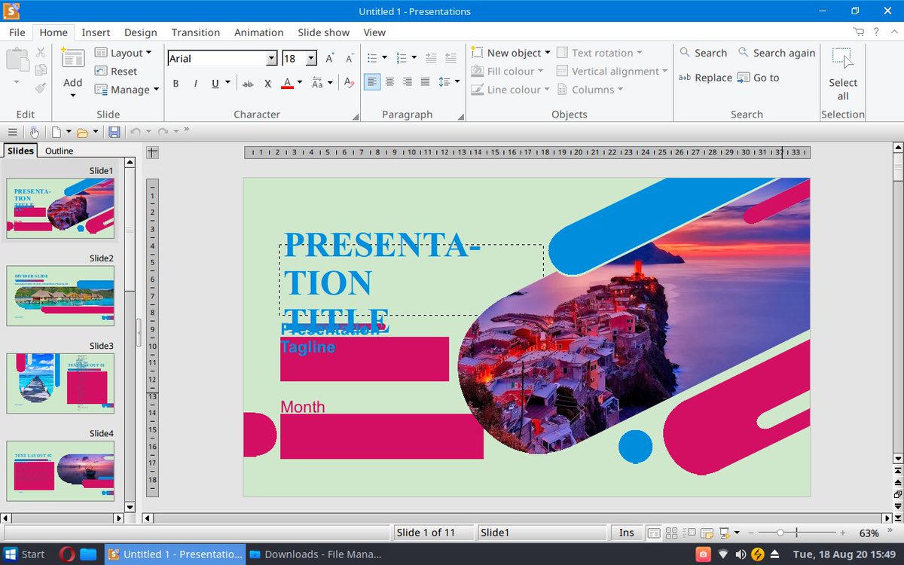Screen dimensions: 904x565
Task: Start the slideshow from the status bar icon
Action: click(x=725, y=533)
